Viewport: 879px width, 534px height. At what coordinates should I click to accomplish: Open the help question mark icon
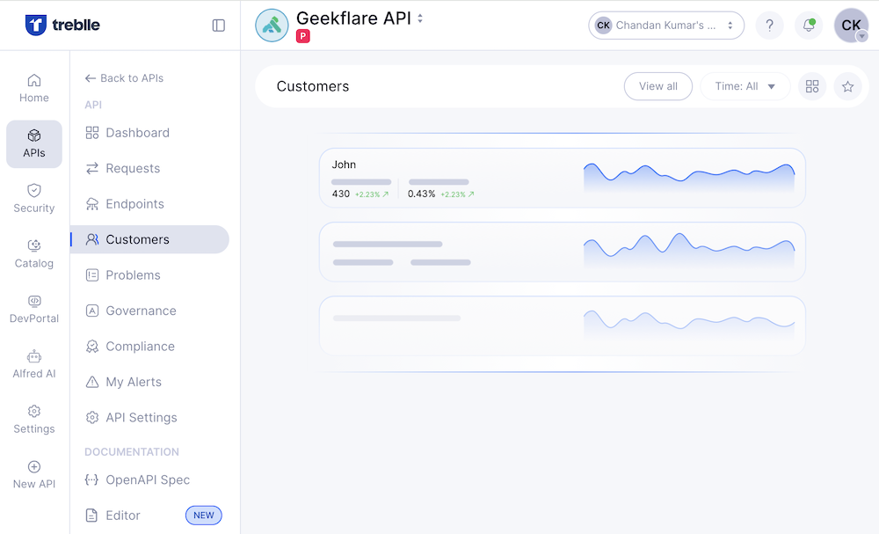770,26
